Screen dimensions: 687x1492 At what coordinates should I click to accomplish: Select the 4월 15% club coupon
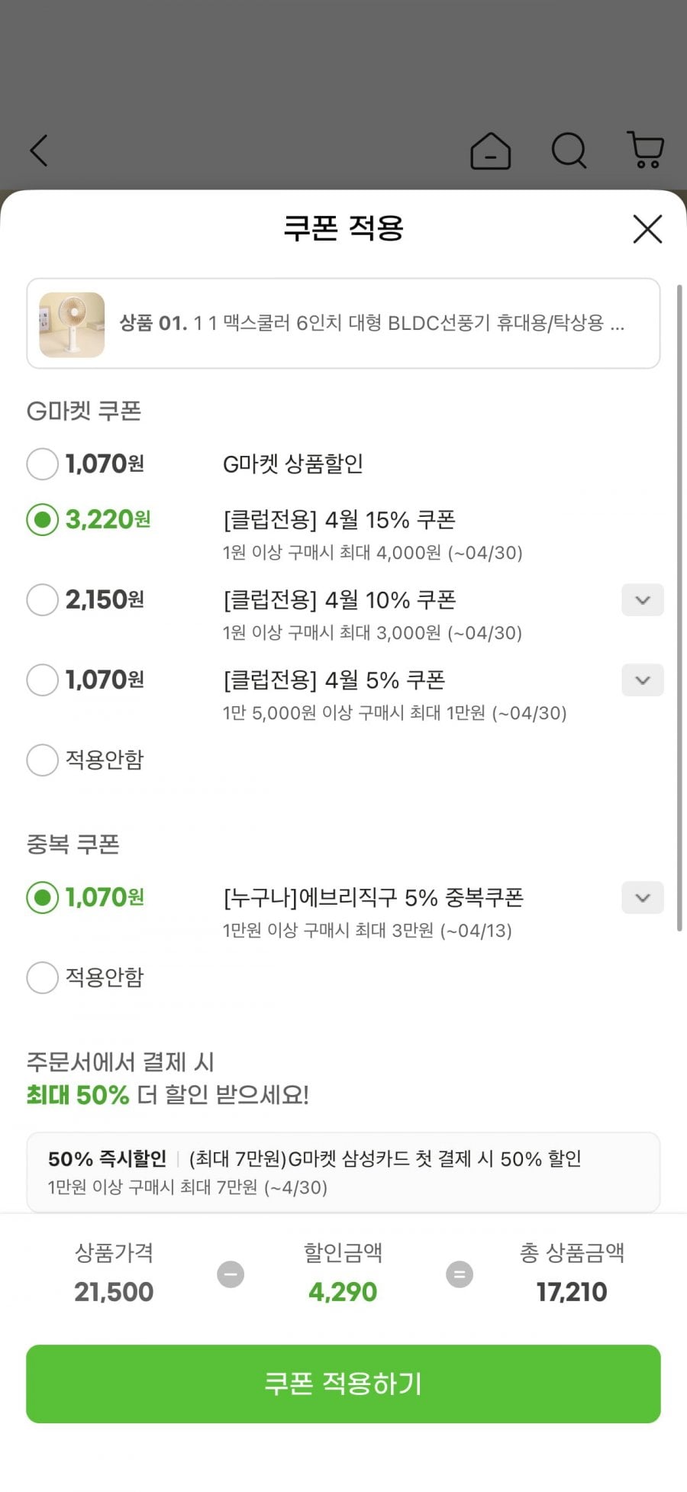point(43,520)
